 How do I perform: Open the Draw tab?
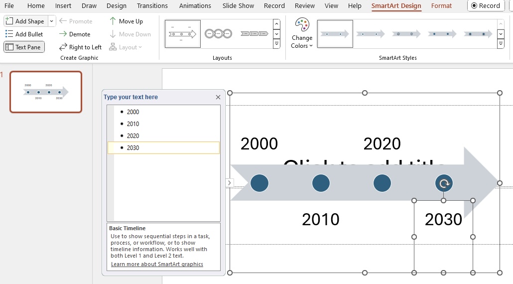point(89,6)
